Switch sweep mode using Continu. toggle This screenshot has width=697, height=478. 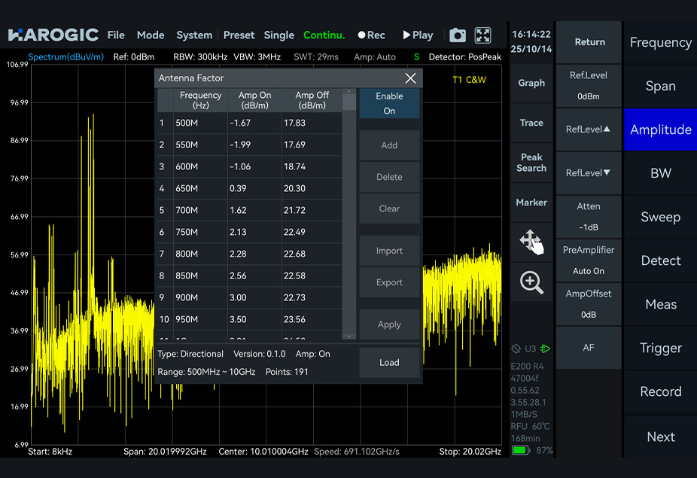324,35
